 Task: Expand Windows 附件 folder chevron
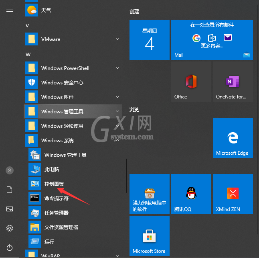(117, 97)
